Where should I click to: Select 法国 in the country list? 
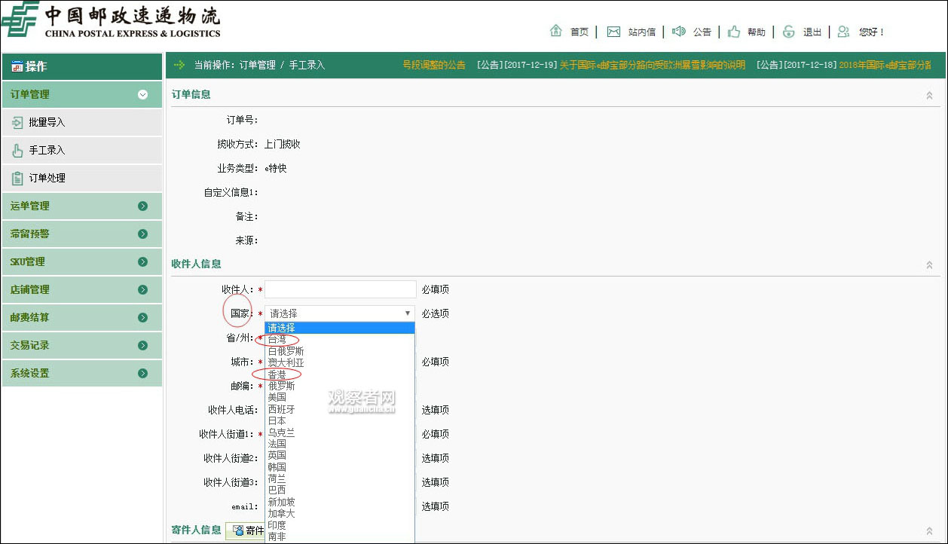(x=340, y=444)
